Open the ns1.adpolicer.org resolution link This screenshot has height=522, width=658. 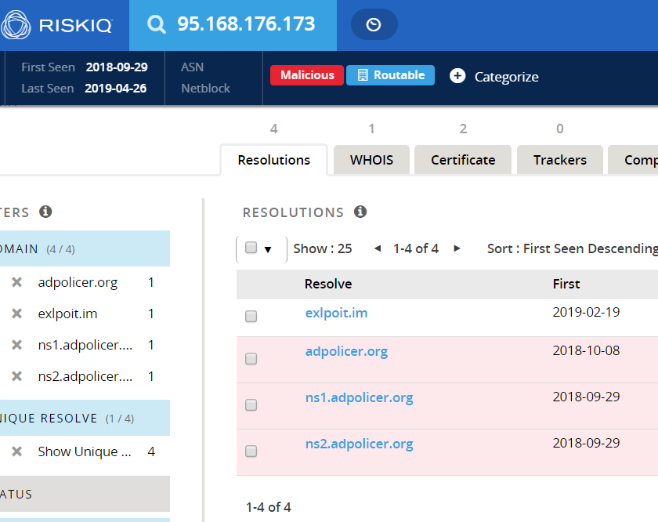[x=359, y=397]
